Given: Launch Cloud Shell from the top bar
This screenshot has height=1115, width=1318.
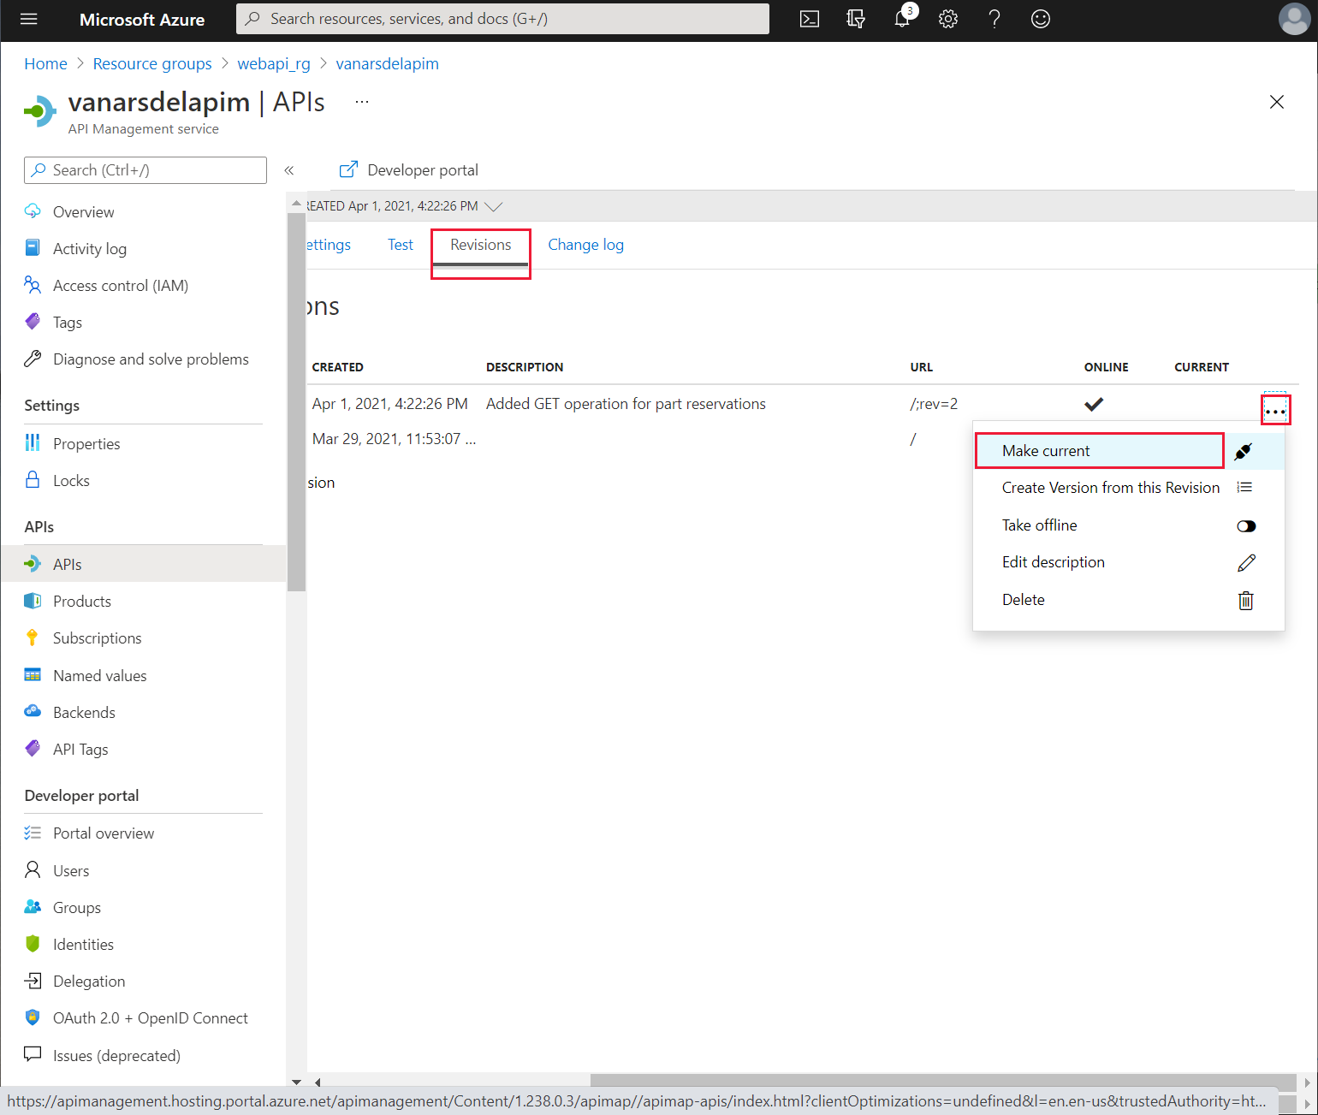Looking at the screenshot, I should click(809, 19).
